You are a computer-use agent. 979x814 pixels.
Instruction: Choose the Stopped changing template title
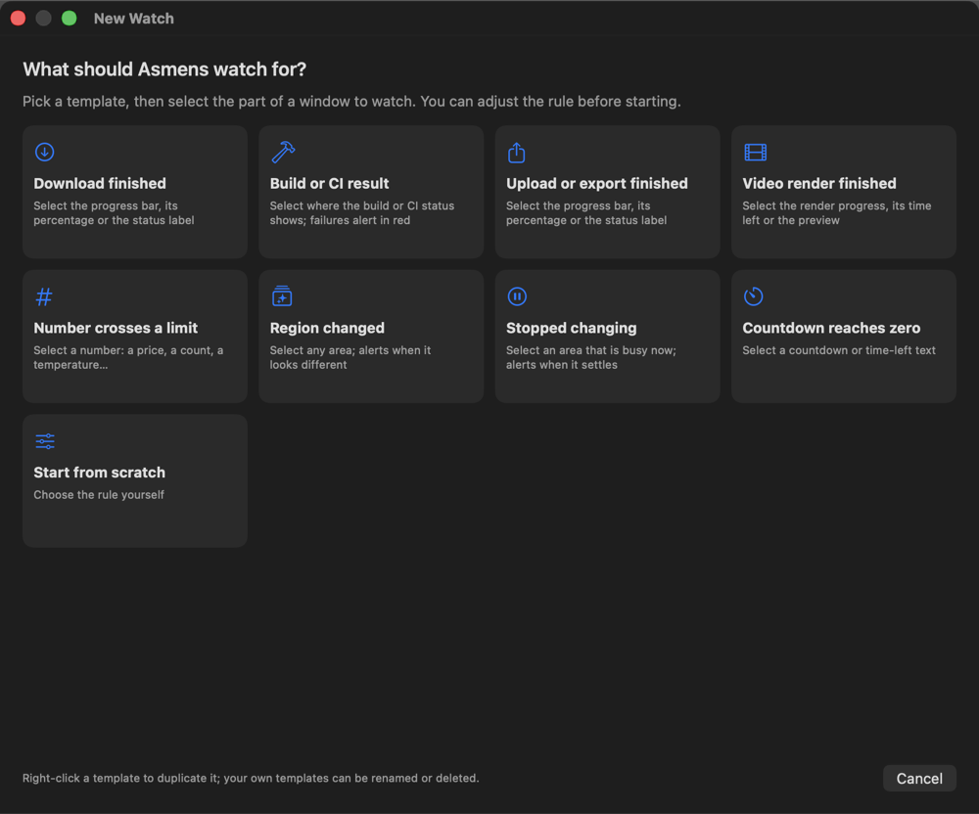click(572, 328)
